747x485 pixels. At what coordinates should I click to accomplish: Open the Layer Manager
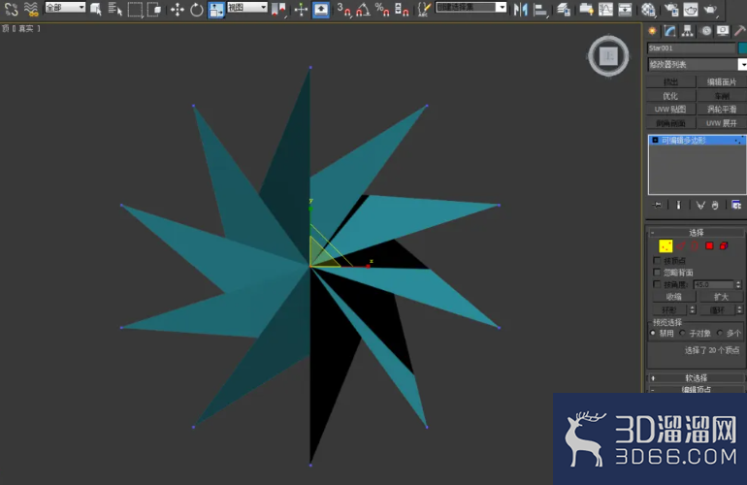click(564, 10)
